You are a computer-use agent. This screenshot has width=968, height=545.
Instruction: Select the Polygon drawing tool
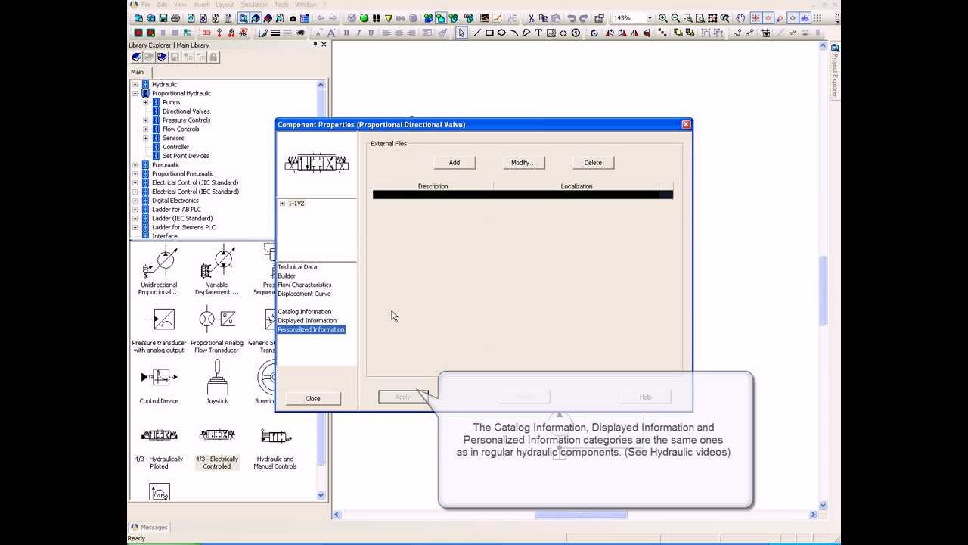tap(526, 33)
